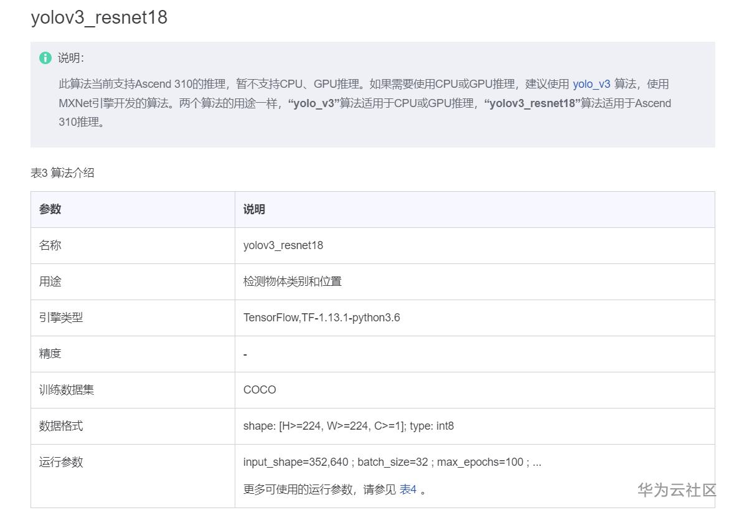
Task: Click the large yolov3_resnet18 page heading
Action: (99, 17)
